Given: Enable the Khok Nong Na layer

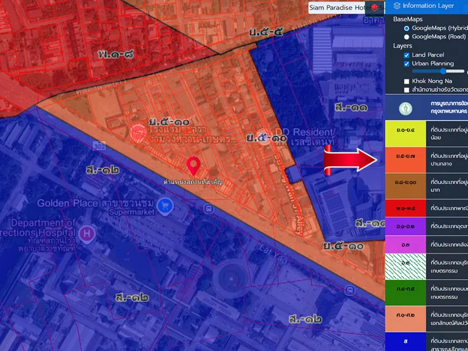Looking at the screenshot, I should [407, 81].
